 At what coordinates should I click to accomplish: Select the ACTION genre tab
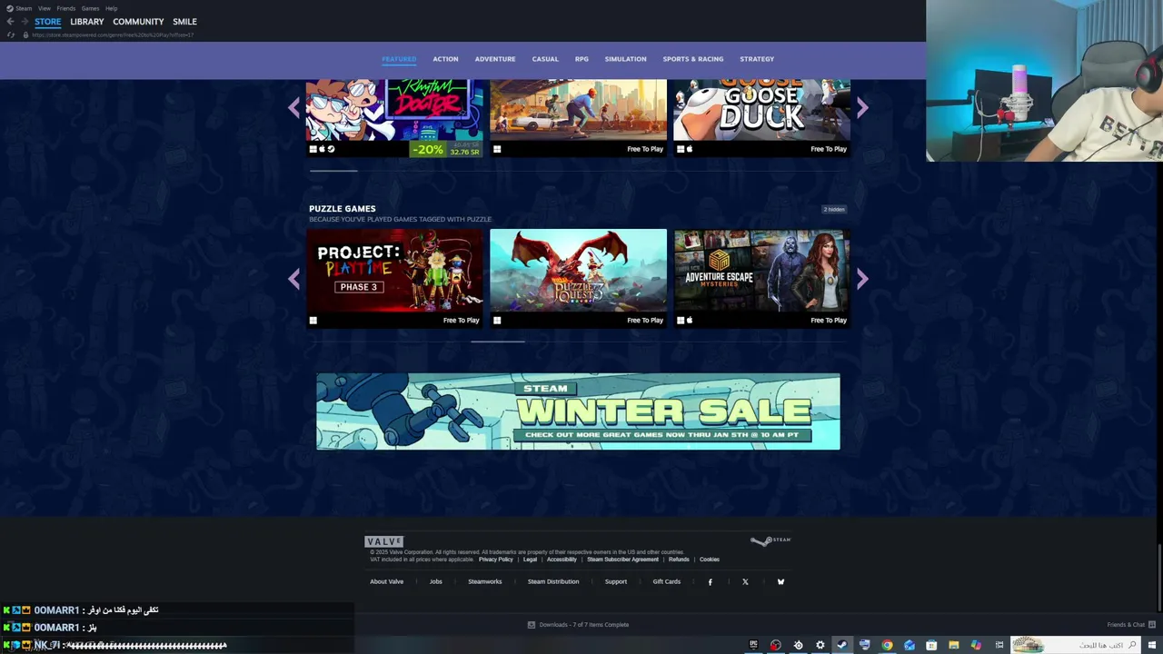tap(445, 59)
